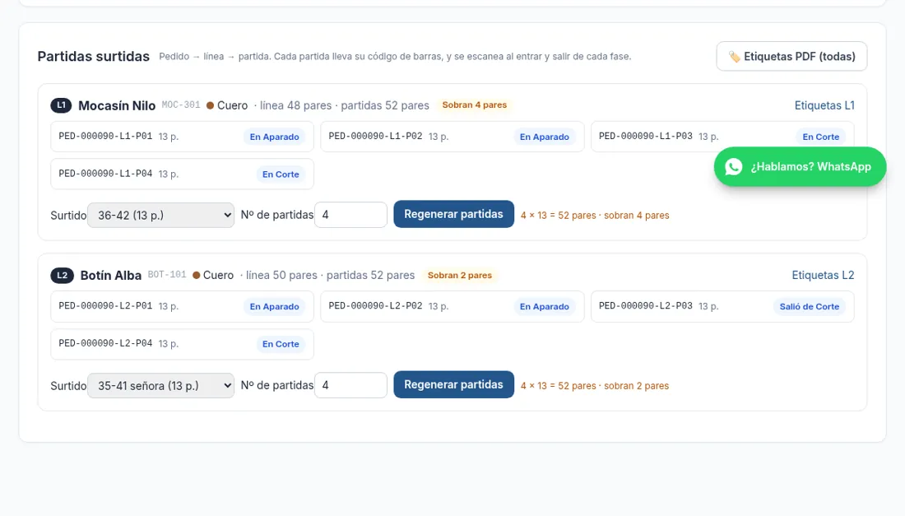Select partida PED-000090-L2-P02
Image resolution: width=905 pixels, height=516 pixels.
[452, 306]
